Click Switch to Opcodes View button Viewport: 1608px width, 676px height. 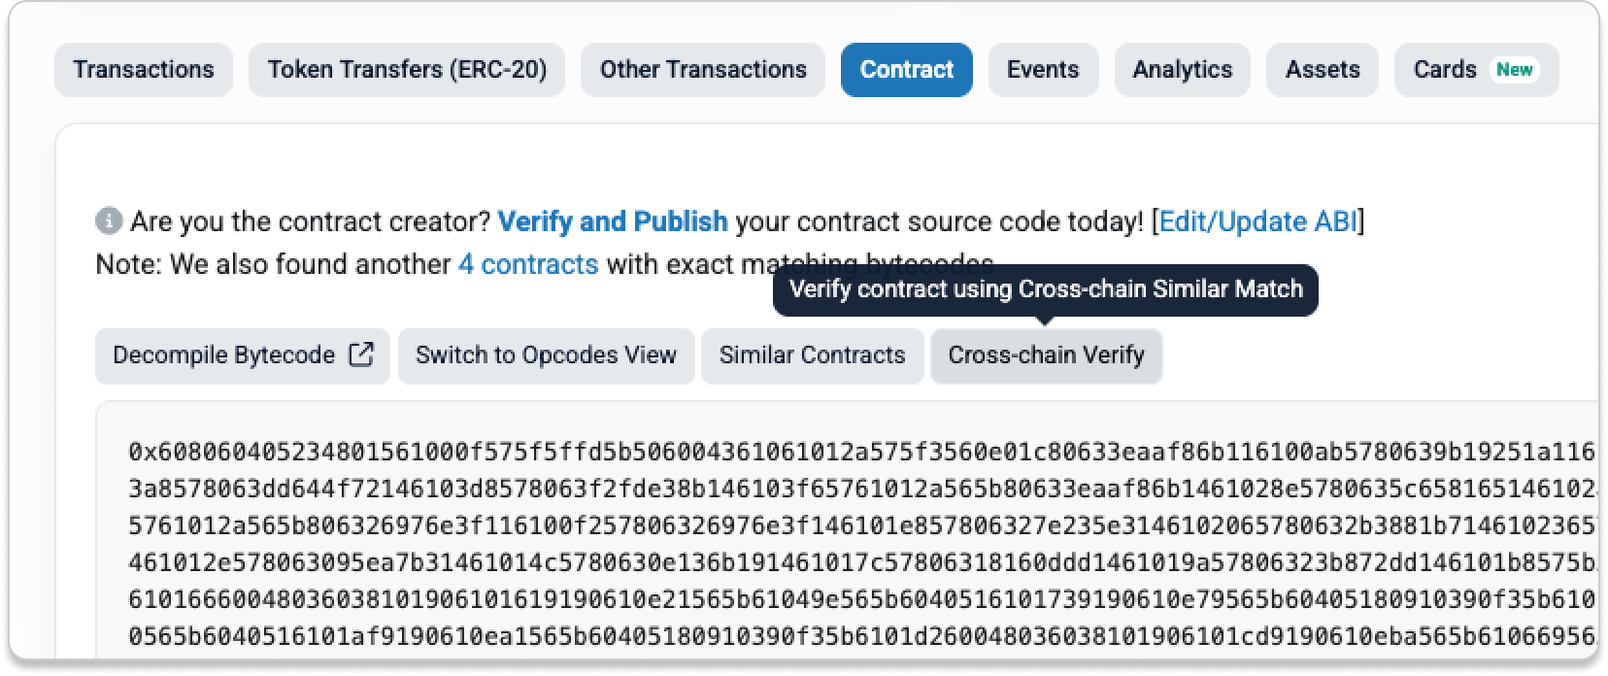[x=546, y=355]
